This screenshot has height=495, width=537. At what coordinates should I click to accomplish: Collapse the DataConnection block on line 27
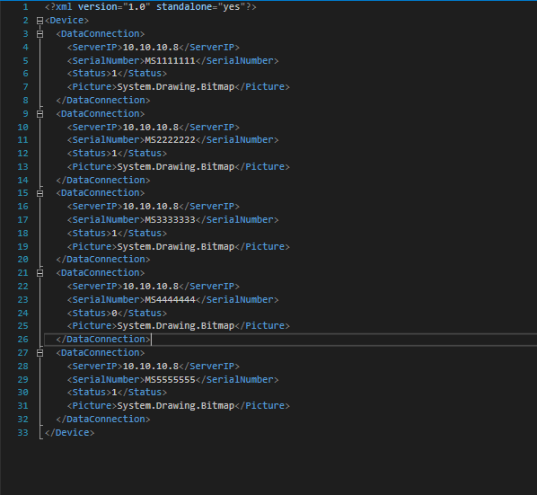[40, 353]
